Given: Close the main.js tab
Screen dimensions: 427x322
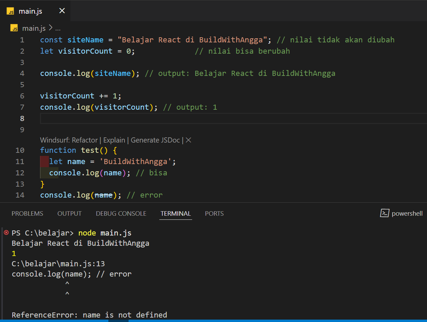Looking at the screenshot, I should 62,11.
